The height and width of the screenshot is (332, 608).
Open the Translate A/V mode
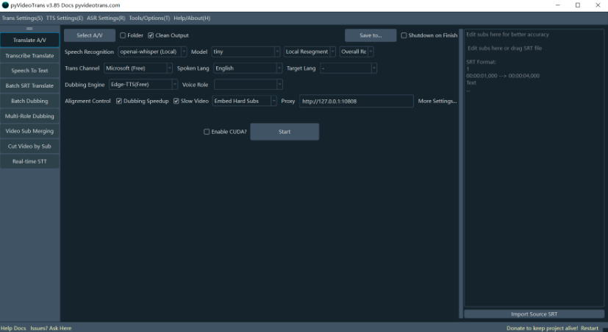pyautogui.click(x=29, y=40)
